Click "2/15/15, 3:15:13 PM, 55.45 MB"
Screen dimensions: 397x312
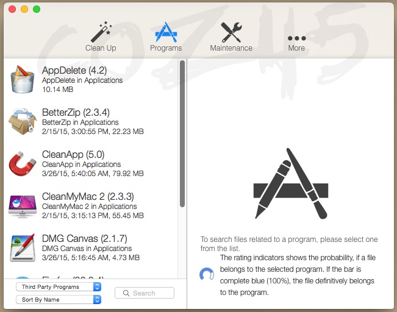[x=93, y=216]
